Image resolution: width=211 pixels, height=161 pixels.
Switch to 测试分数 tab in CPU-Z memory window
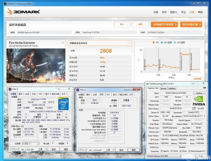coord(123,95)
